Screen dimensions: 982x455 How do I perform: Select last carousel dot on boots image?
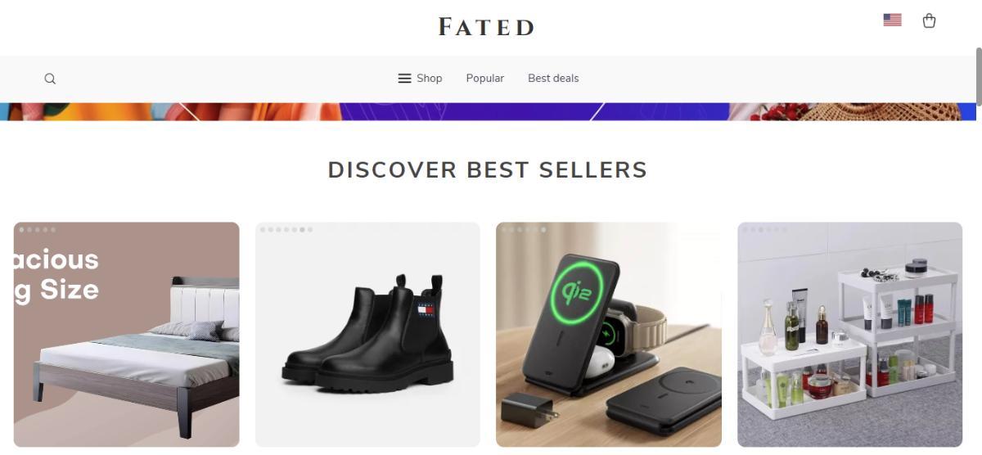pyautogui.click(x=310, y=230)
